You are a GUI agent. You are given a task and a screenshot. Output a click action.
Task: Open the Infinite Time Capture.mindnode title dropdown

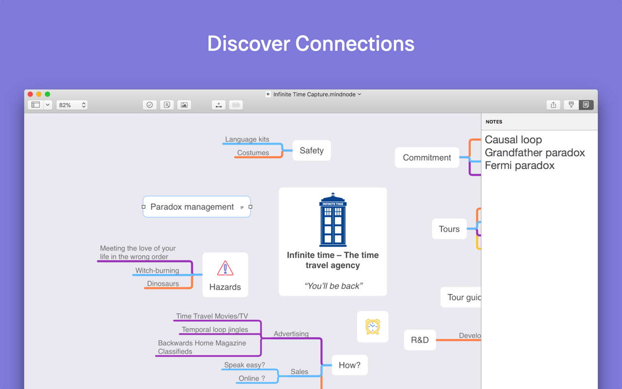[360, 94]
